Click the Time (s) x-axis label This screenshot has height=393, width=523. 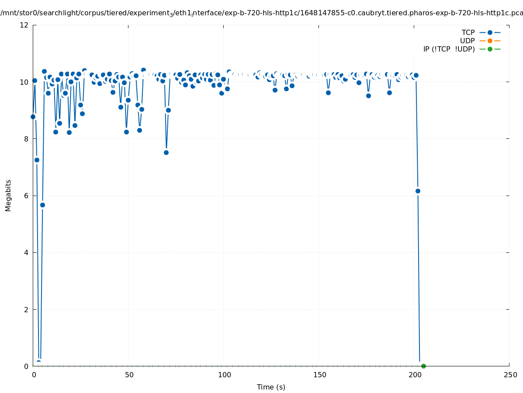click(271, 387)
